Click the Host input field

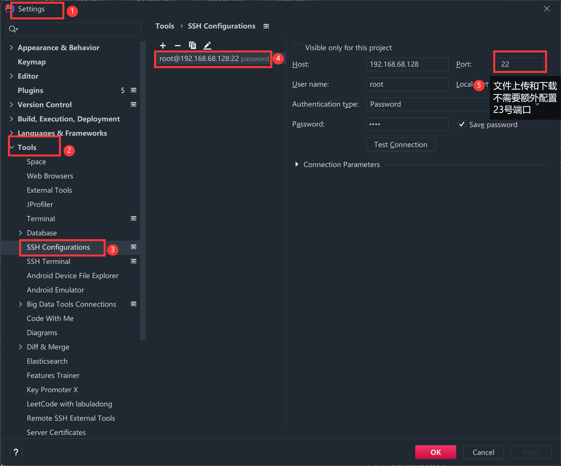[x=407, y=64]
